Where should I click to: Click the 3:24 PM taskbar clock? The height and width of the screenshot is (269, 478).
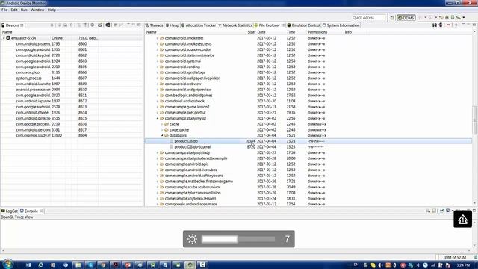point(464,265)
